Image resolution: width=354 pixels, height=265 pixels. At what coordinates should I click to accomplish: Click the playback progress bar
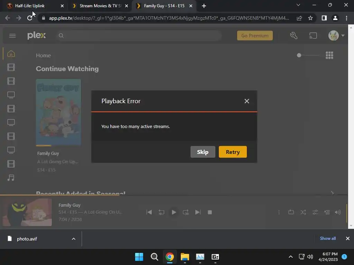[x=174, y=195]
